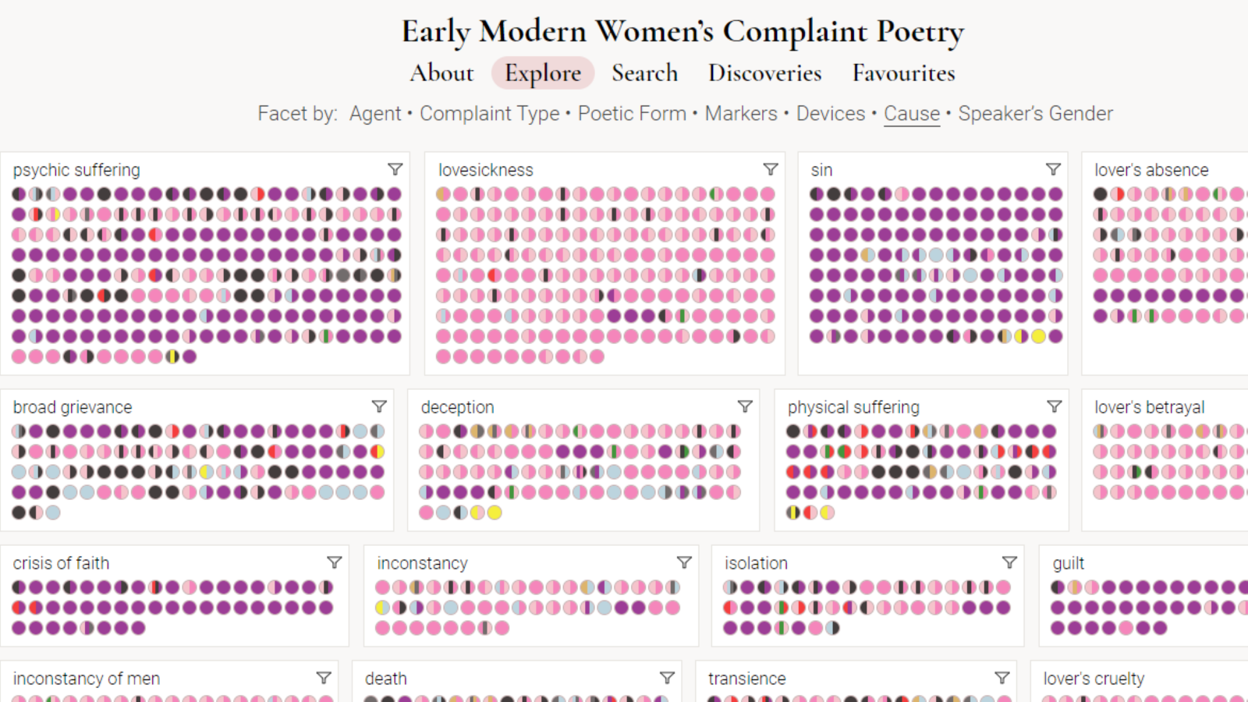
Task: Filter by physical suffering cause
Action: (1054, 406)
